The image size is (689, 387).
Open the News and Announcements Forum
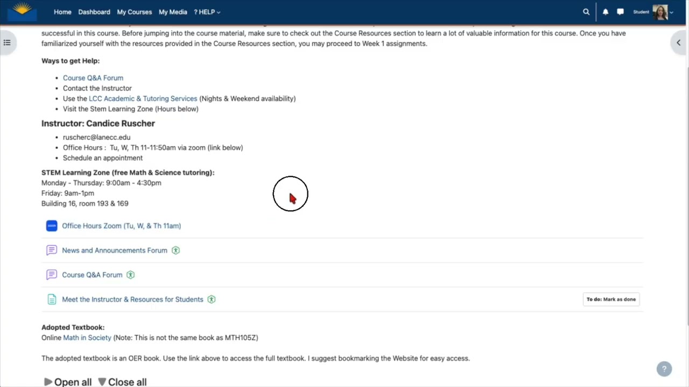[x=115, y=250]
